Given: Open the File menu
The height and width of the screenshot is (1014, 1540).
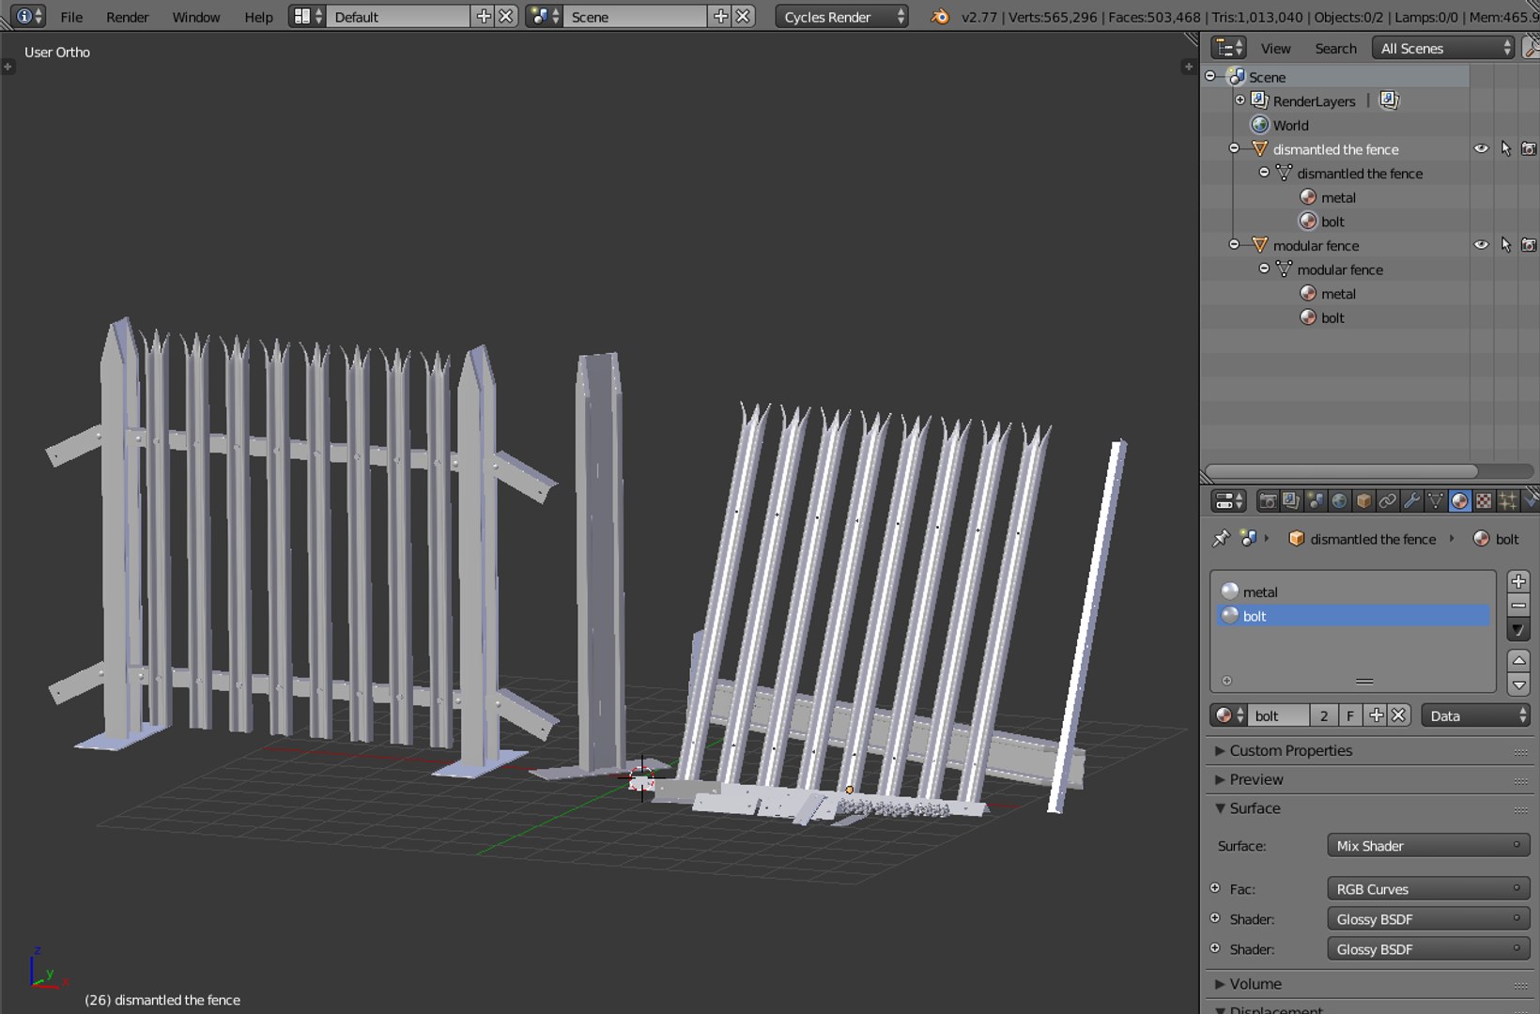Looking at the screenshot, I should click(x=71, y=17).
